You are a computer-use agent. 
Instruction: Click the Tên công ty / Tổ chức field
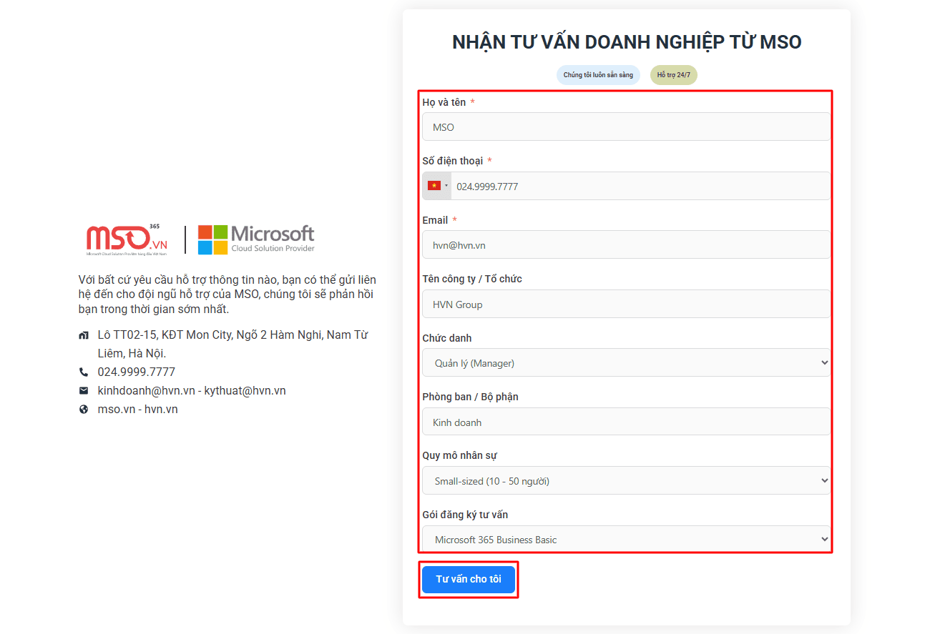(x=626, y=304)
